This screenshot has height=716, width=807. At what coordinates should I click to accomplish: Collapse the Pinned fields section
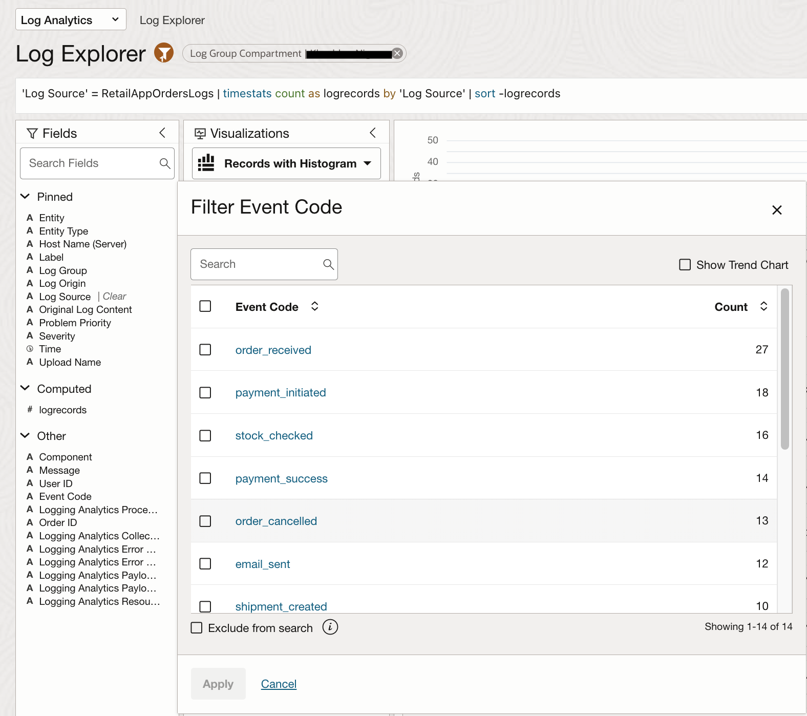pyautogui.click(x=25, y=197)
